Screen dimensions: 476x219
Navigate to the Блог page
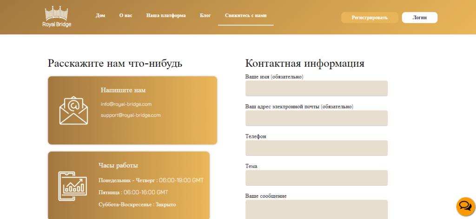(205, 16)
